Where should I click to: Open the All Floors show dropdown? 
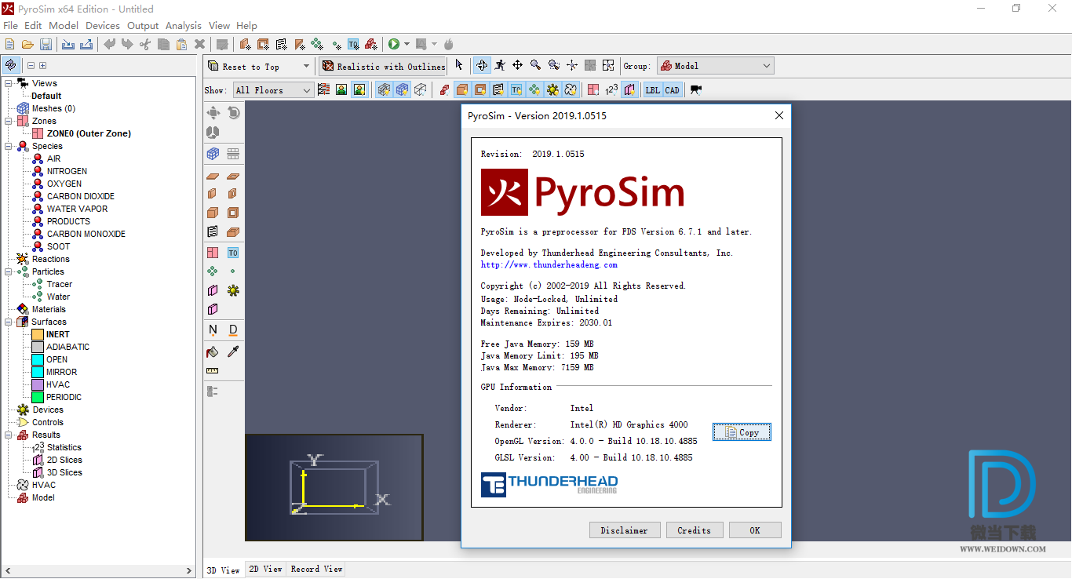click(x=273, y=90)
